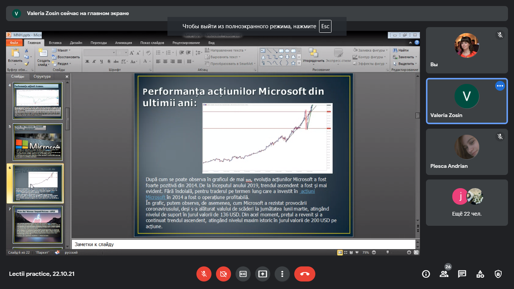Open the chat messages panel
This screenshot has height=289, width=514.
(462, 274)
